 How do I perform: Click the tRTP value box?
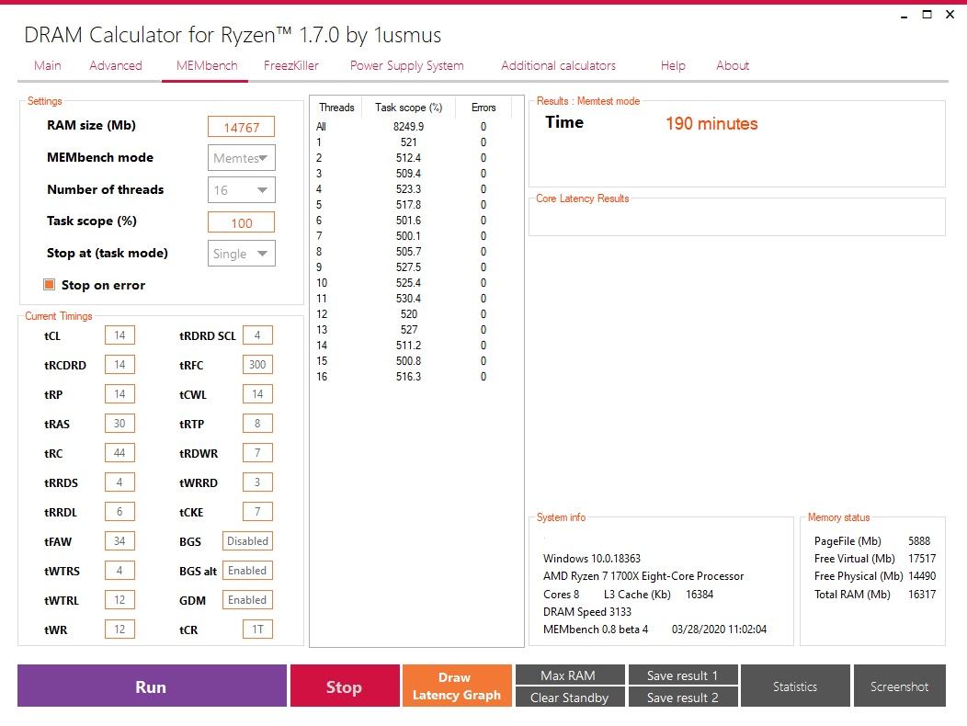257,423
